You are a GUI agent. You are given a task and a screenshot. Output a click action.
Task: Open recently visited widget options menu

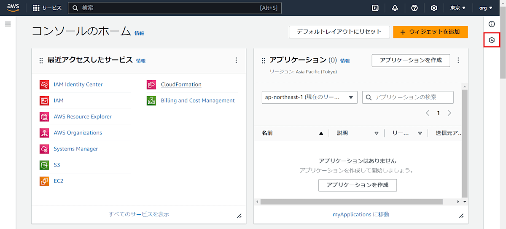pyautogui.click(x=236, y=60)
